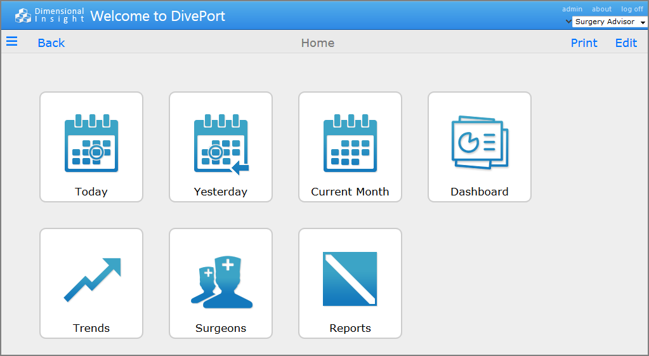Click the admin link

(x=572, y=10)
